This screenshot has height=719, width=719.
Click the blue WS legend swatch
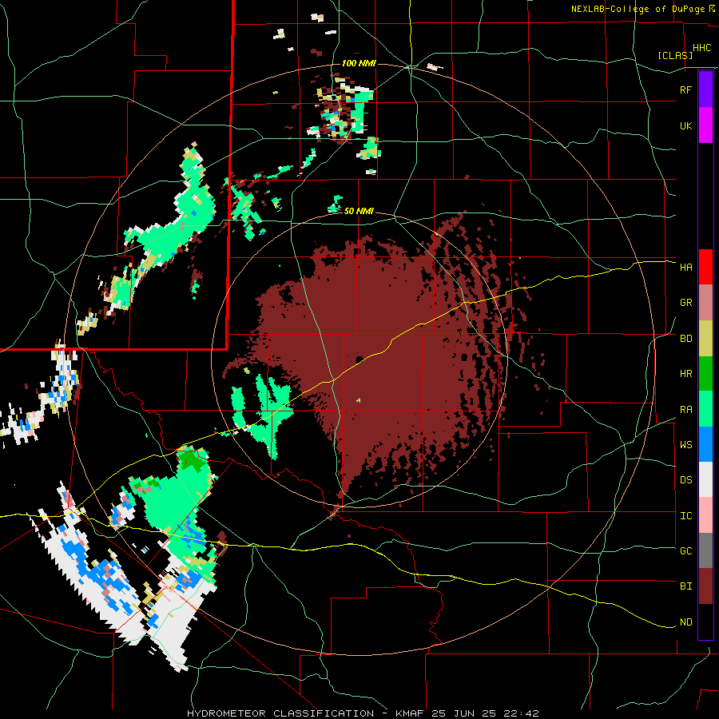pyautogui.click(x=705, y=444)
